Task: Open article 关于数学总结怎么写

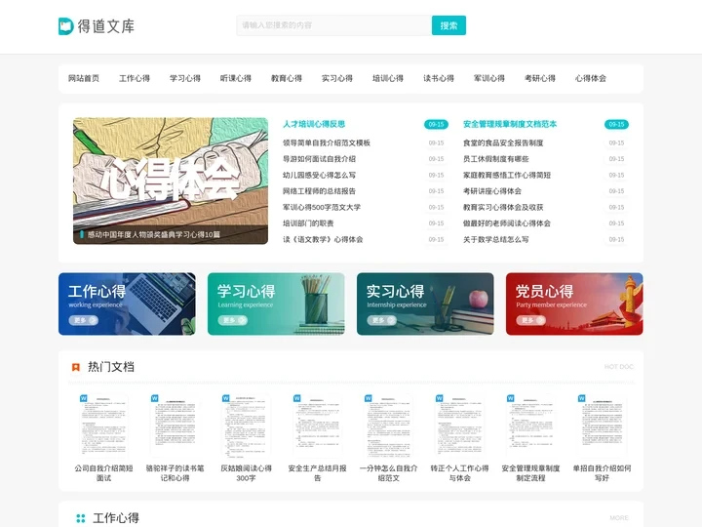Action: [x=496, y=239]
